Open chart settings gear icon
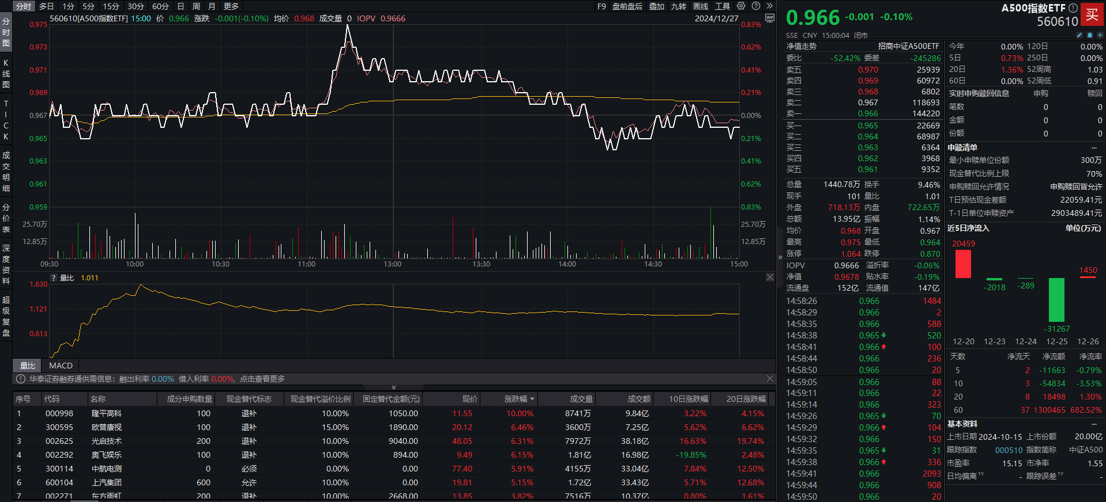 click(741, 6)
